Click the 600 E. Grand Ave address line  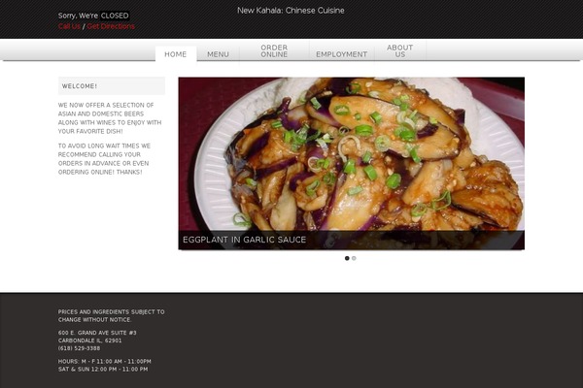(x=97, y=333)
